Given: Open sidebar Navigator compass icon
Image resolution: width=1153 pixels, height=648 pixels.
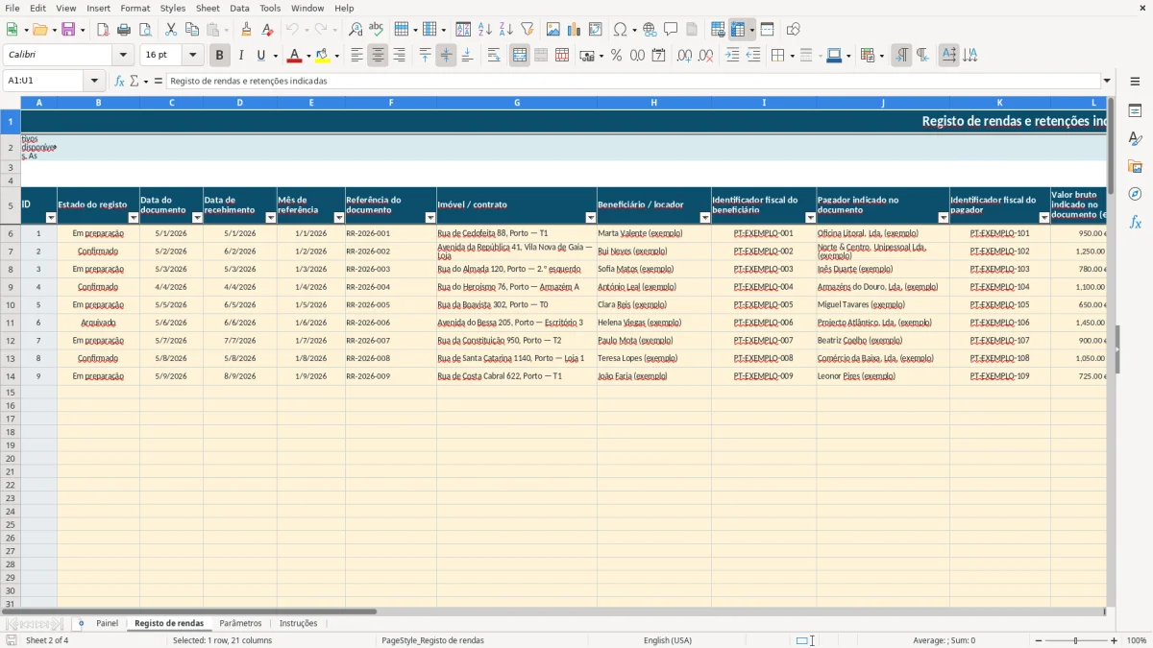Looking at the screenshot, I should click(x=1135, y=194).
